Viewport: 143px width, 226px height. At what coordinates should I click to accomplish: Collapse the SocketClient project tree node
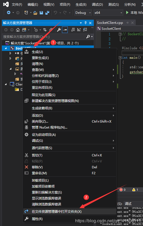(x=6, y=48)
